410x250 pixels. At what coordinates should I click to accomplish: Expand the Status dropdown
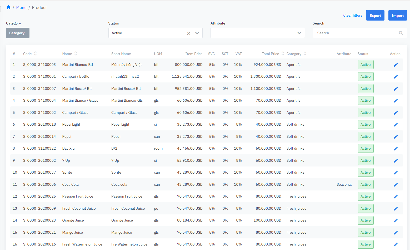pos(197,33)
